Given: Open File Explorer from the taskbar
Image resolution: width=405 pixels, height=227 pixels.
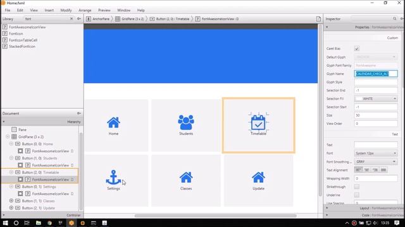Looking at the screenshot, I should click(38, 223).
